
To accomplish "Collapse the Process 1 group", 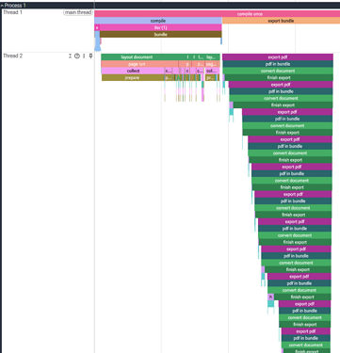I will [x=2, y=6].
